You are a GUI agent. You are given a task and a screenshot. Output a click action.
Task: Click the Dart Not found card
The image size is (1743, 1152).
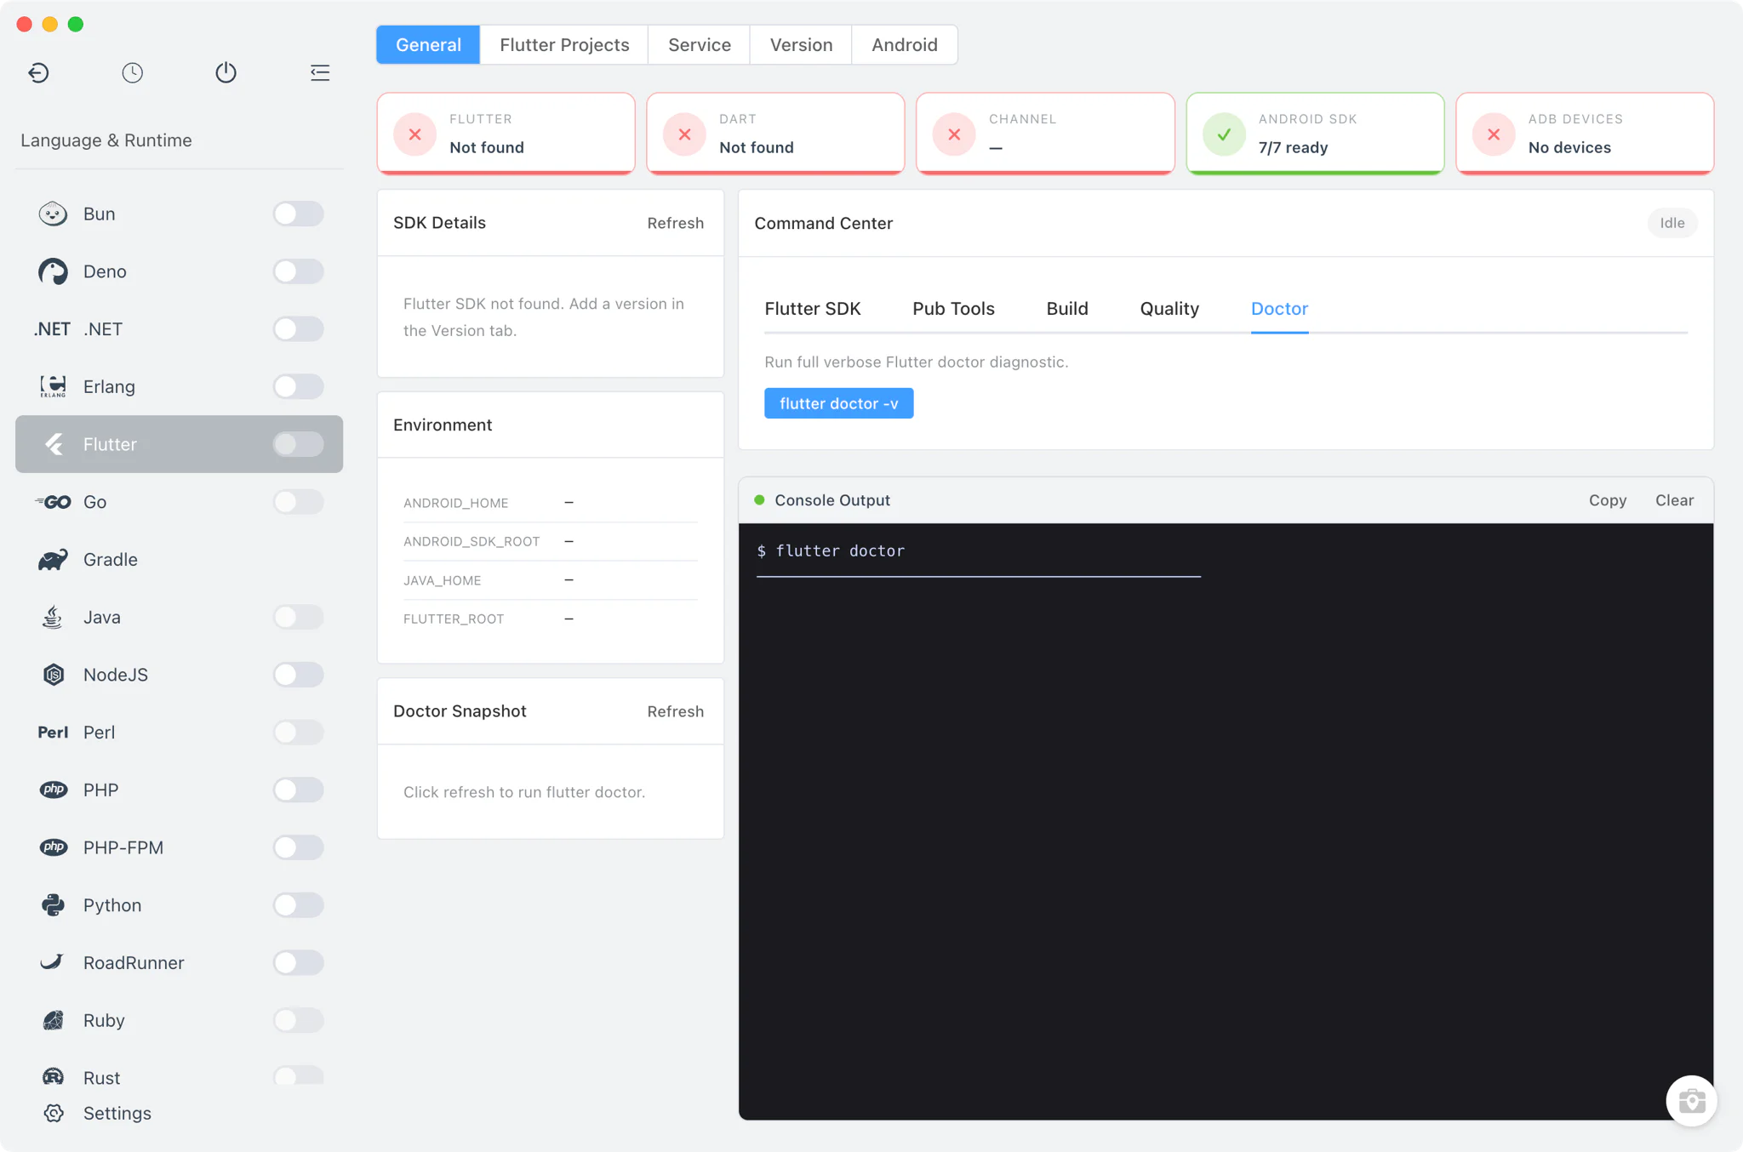pyautogui.click(x=775, y=134)
